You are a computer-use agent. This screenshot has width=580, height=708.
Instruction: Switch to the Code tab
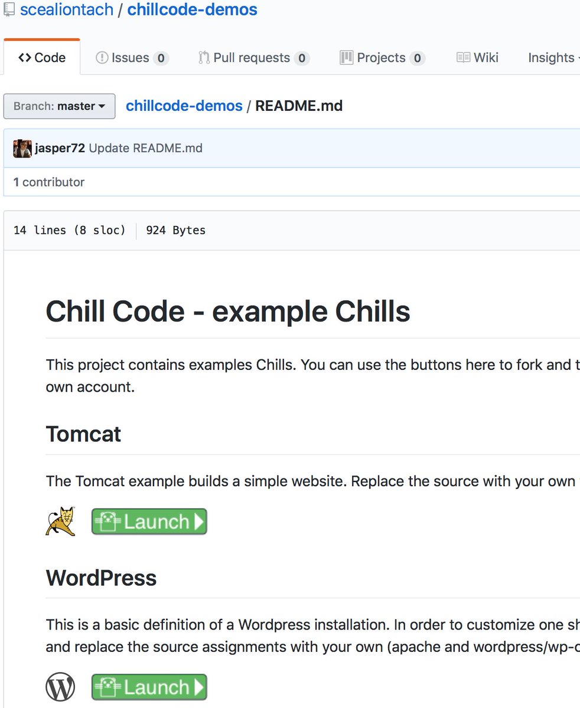[x=42, y=57]
